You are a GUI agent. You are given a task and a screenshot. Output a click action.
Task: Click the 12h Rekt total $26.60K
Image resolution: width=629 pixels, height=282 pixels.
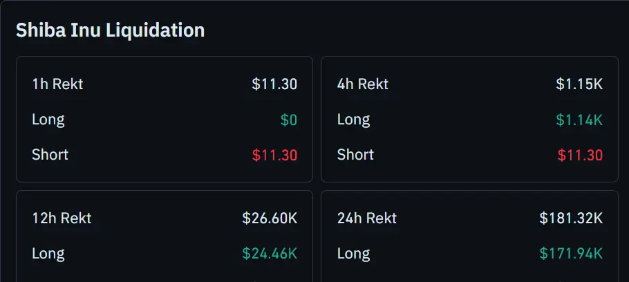(x=270, y=218)
